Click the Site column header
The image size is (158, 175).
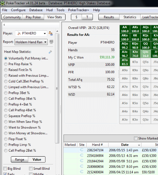click(82, 145)
